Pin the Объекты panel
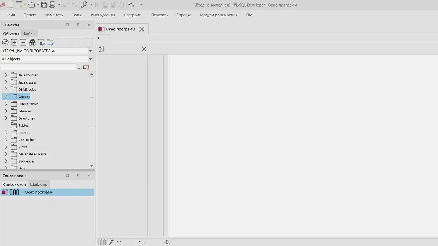The width and height of the screenshot is (438, 246). tap(78, 25)
